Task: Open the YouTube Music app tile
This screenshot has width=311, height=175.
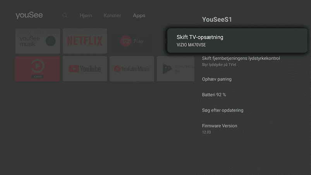Action: 132,69
